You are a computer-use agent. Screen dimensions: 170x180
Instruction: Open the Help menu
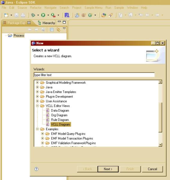pos(144,8)
